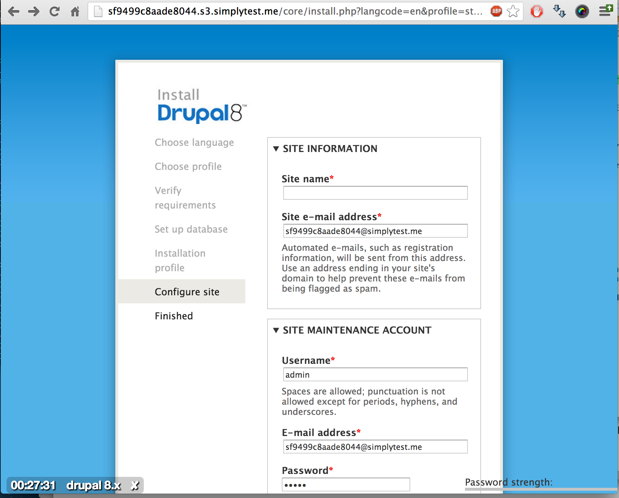The height and width of the screenshot is (498, 619).
Task: Edit the maintenance account E-mail address field
Action: [x=375, y=447]
